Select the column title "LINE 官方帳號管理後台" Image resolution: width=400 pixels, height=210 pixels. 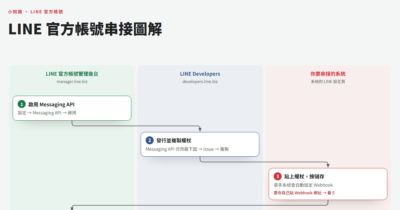[x=72, y=74]
